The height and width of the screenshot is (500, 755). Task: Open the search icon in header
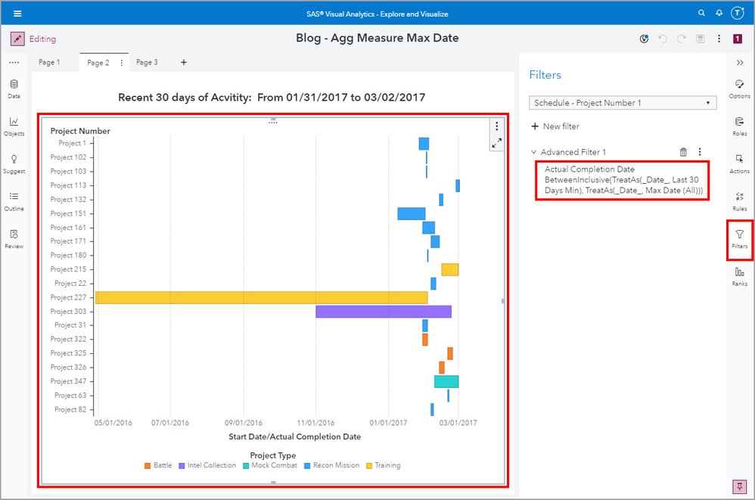701,13
